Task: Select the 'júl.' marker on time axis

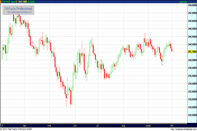Action: click(98, 125)
